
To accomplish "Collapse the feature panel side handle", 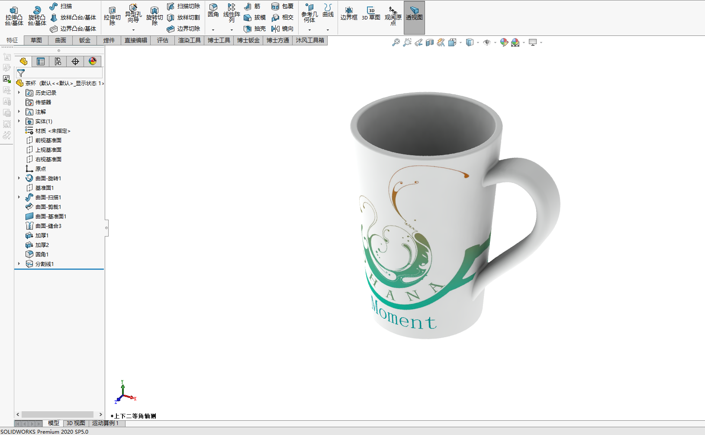I will click(x=106, y=228).
